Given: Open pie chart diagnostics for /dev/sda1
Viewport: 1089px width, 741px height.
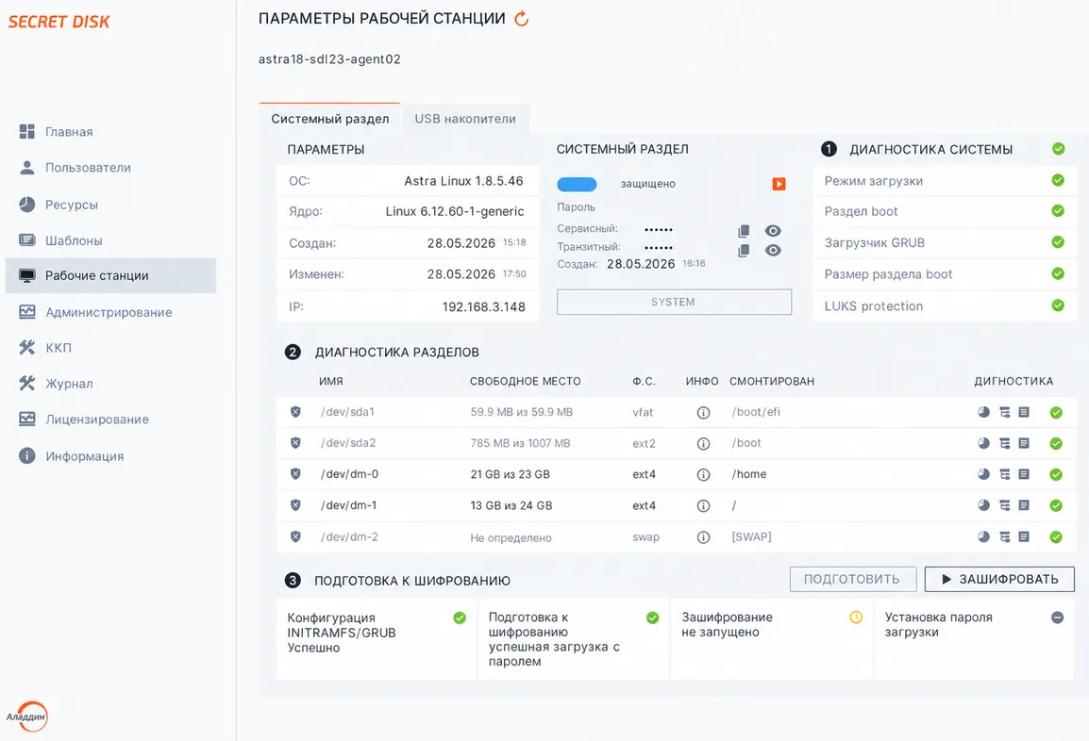Looking at the screenshot, I should coord(983,412).
